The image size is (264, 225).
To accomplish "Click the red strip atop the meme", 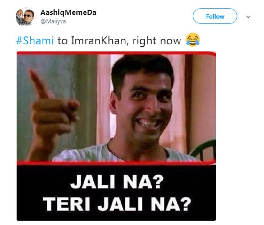I will click(x=116, y=53).
